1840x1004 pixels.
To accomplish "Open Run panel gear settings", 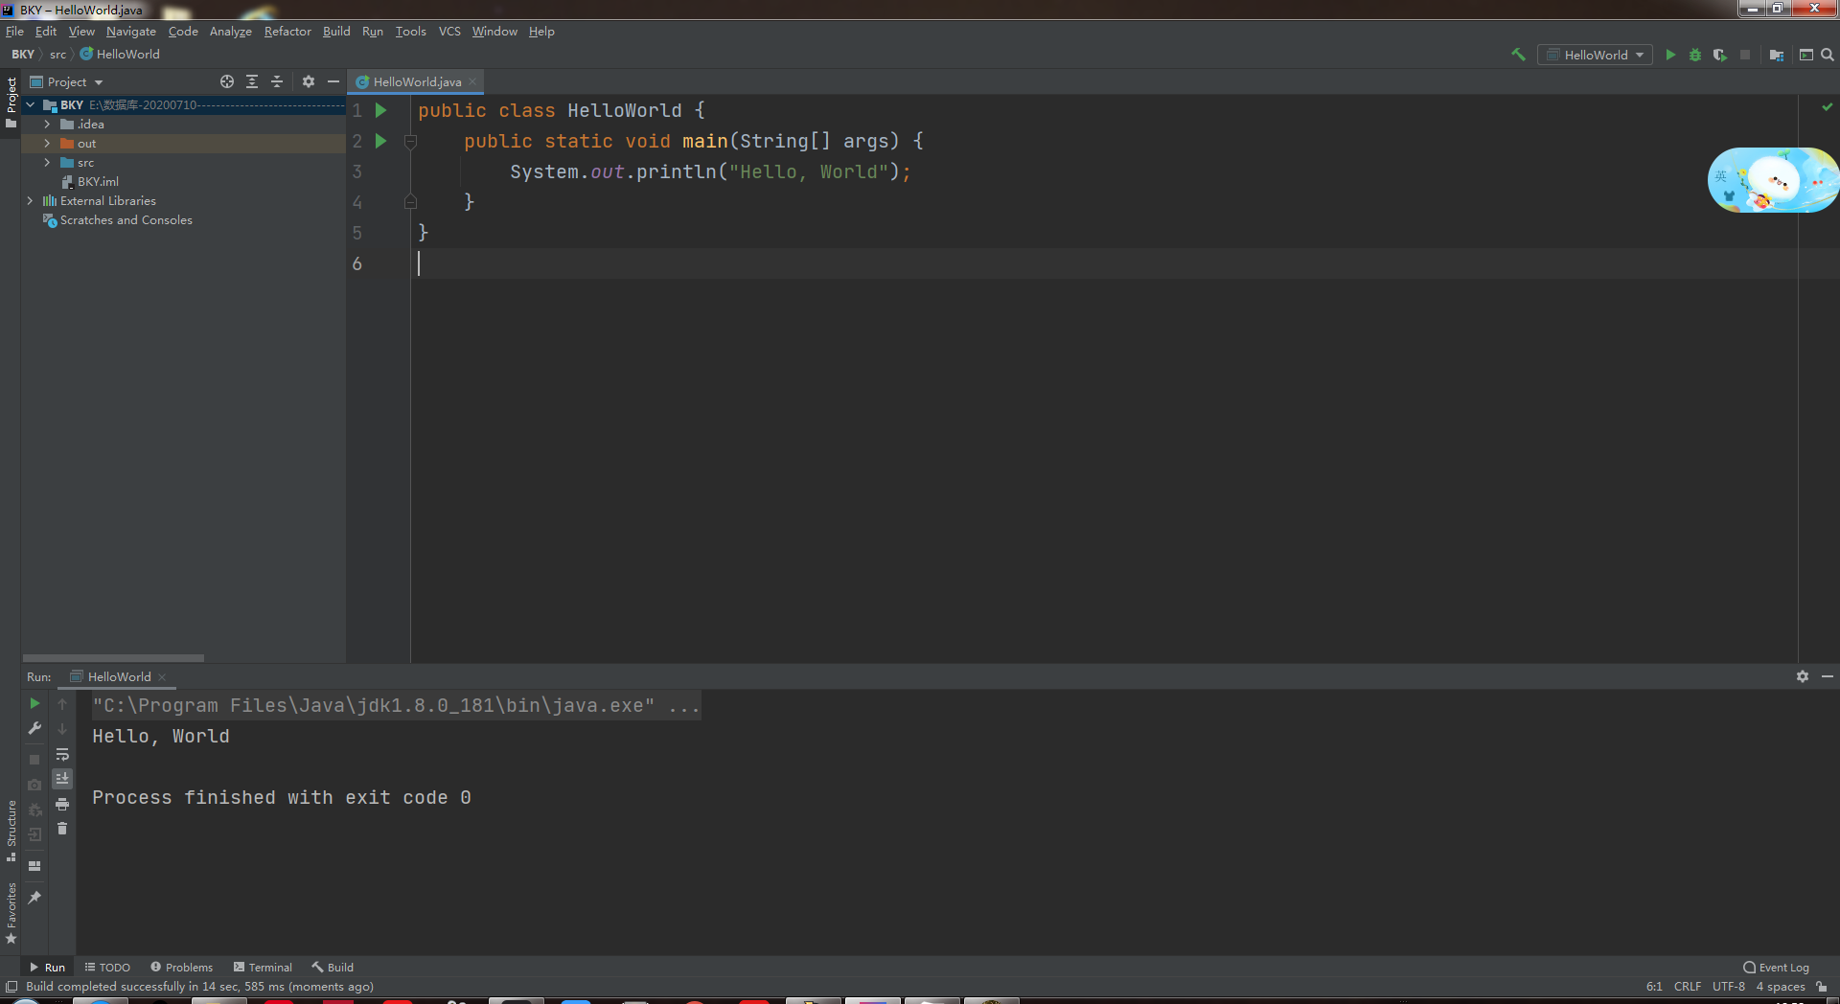I will [x=1803, y=676].
